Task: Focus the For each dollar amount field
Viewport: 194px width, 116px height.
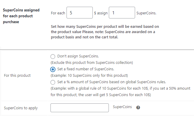Action: (80, 13)
